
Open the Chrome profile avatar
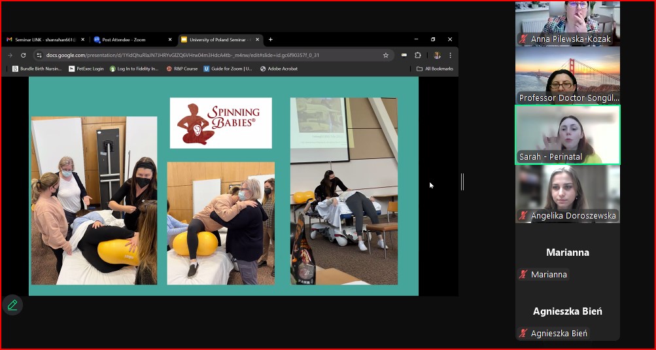coord(437,55)
